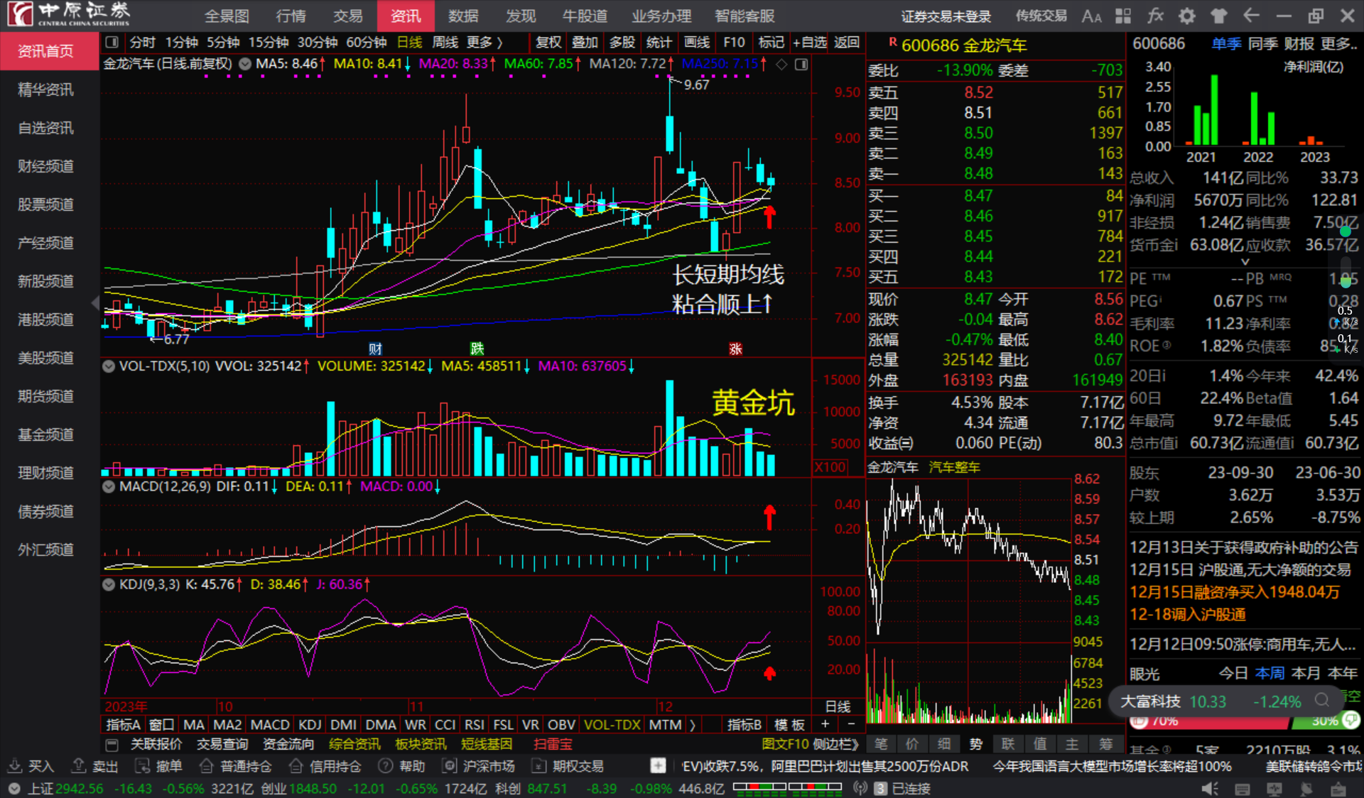
Task: Click the speaker mute icon in status bar
Action: tap(1210, 789)
